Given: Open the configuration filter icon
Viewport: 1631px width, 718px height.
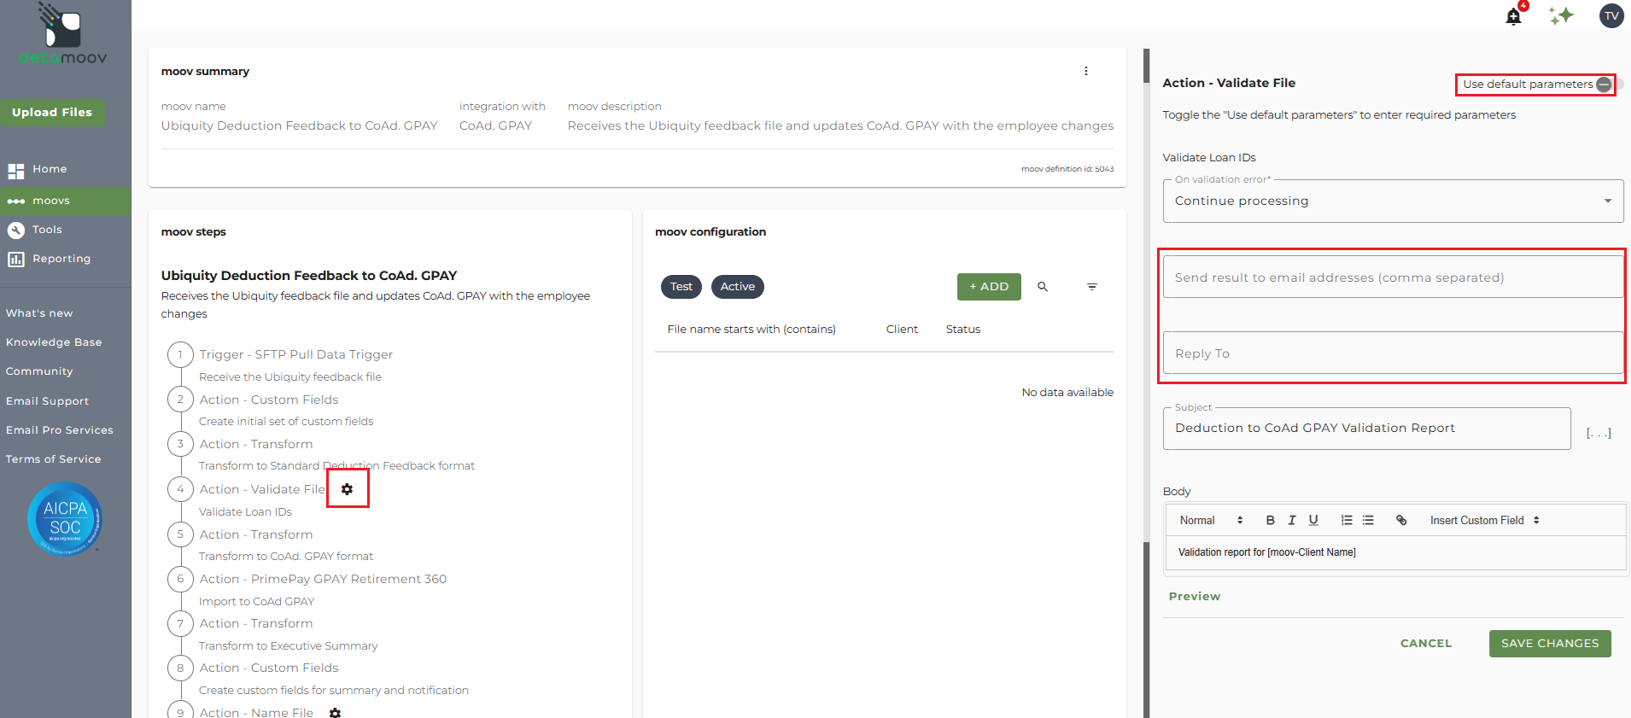Looking at the screenshot, I should click(x=1092, y=287).
